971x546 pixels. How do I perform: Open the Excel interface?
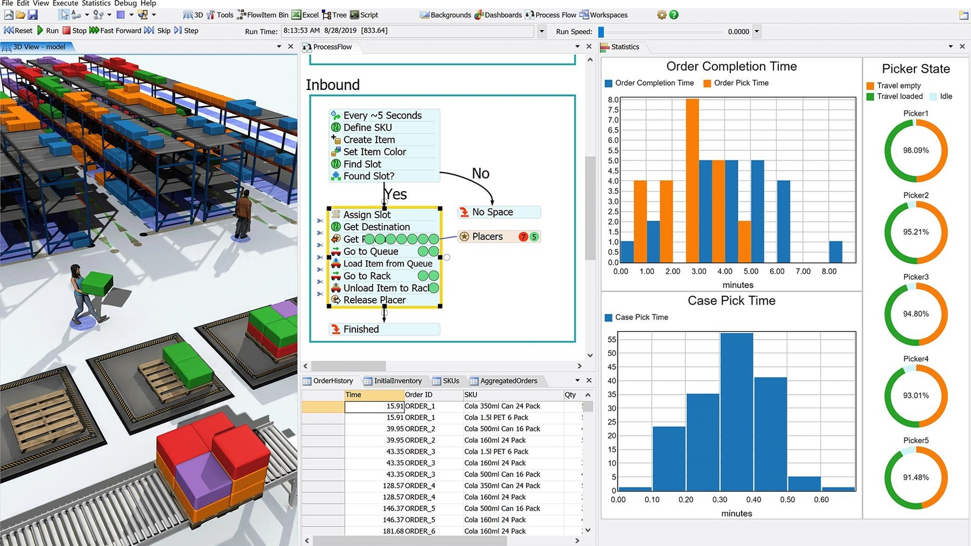[305, 15]
